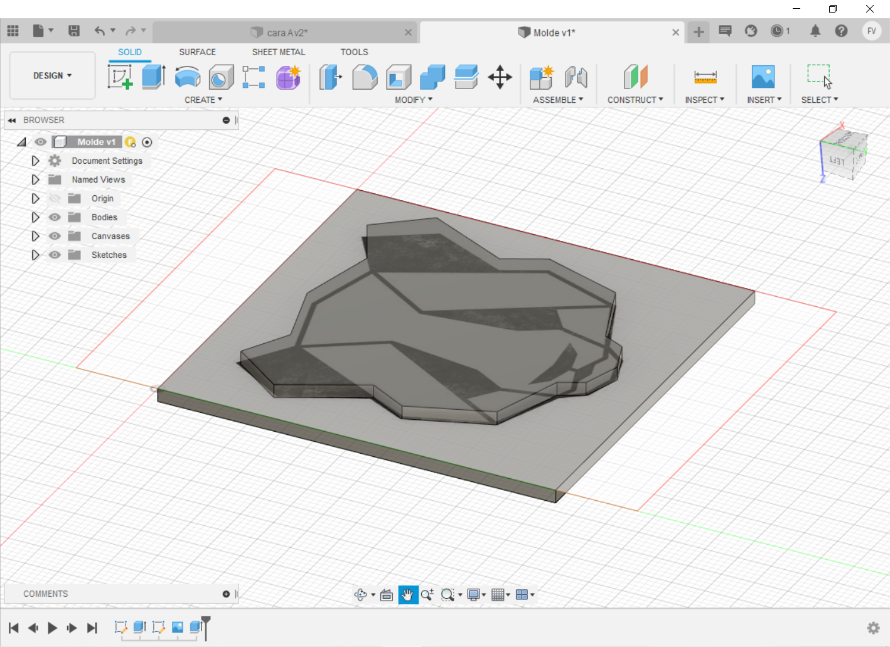Hide the Bodies folder visibility
This screenshot has height=647, width=890.
pyautogui.click(x=55, y=217)
